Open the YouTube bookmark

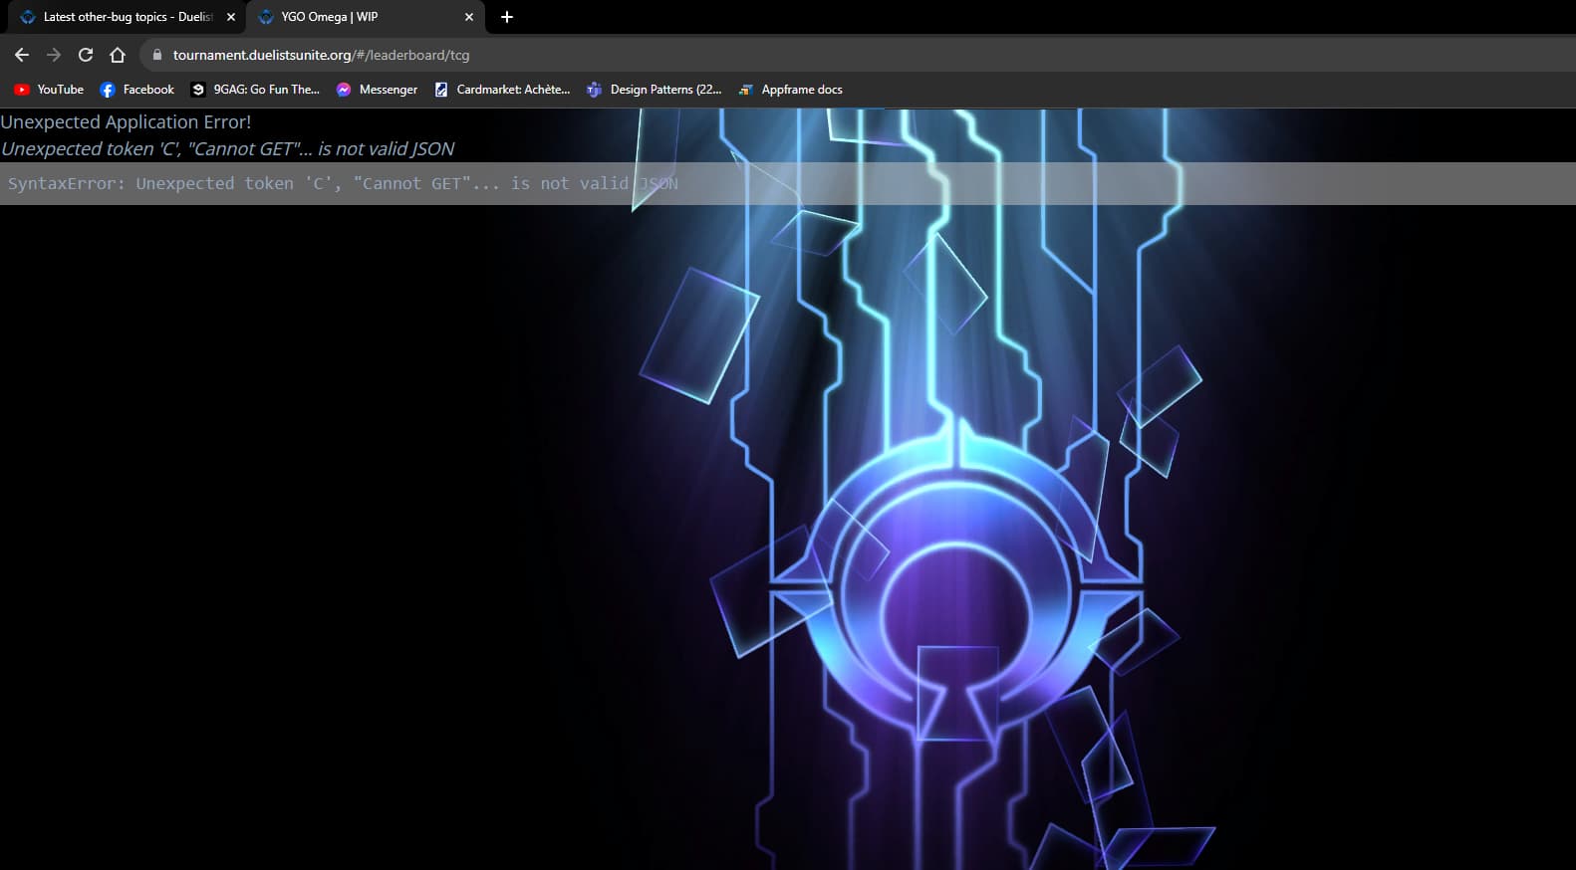coord(49,90)
